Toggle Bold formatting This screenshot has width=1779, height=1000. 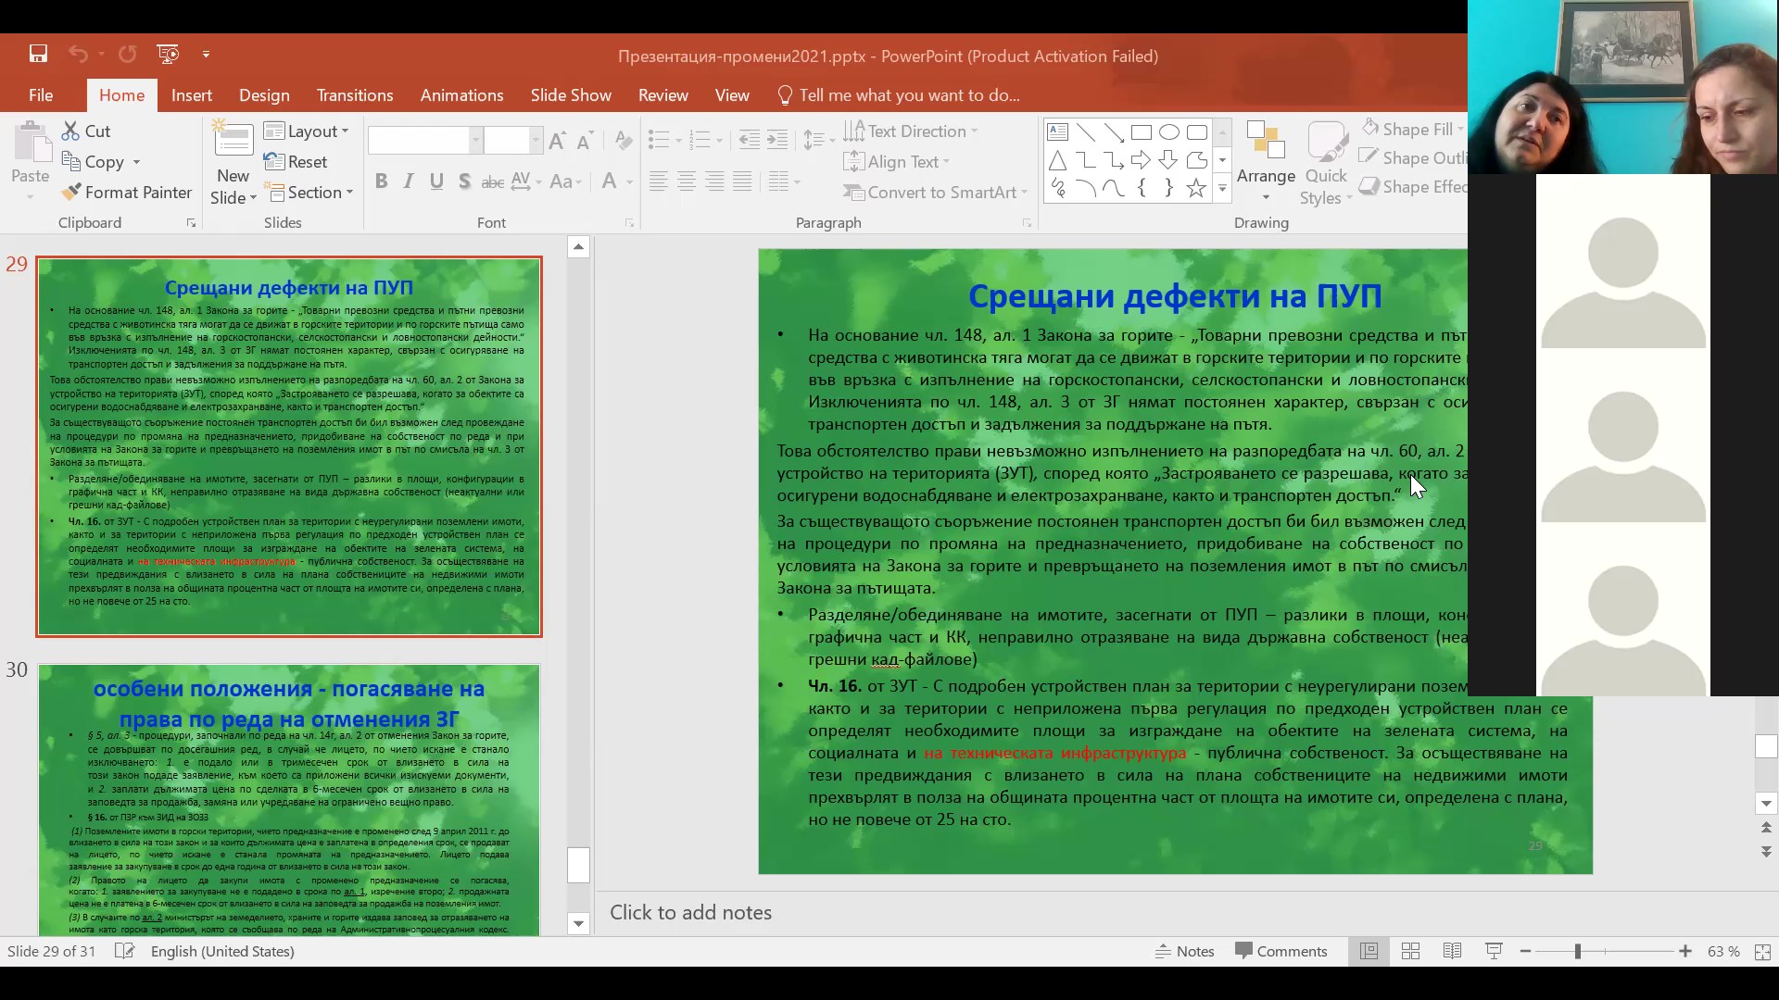pyautogui.click(x=381, y=181)
